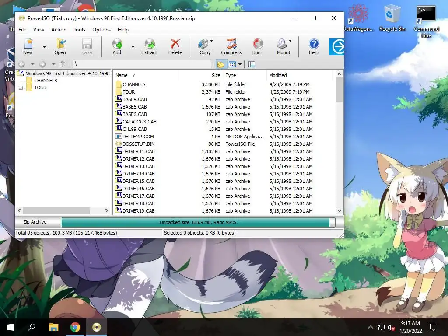Screen dimensions: 448x336
Task: Open the Action menu
Action: (x=59, y=30)
